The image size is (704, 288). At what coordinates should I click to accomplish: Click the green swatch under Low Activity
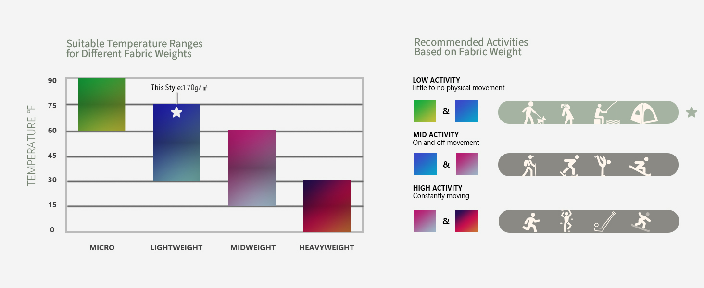[425, 111]
